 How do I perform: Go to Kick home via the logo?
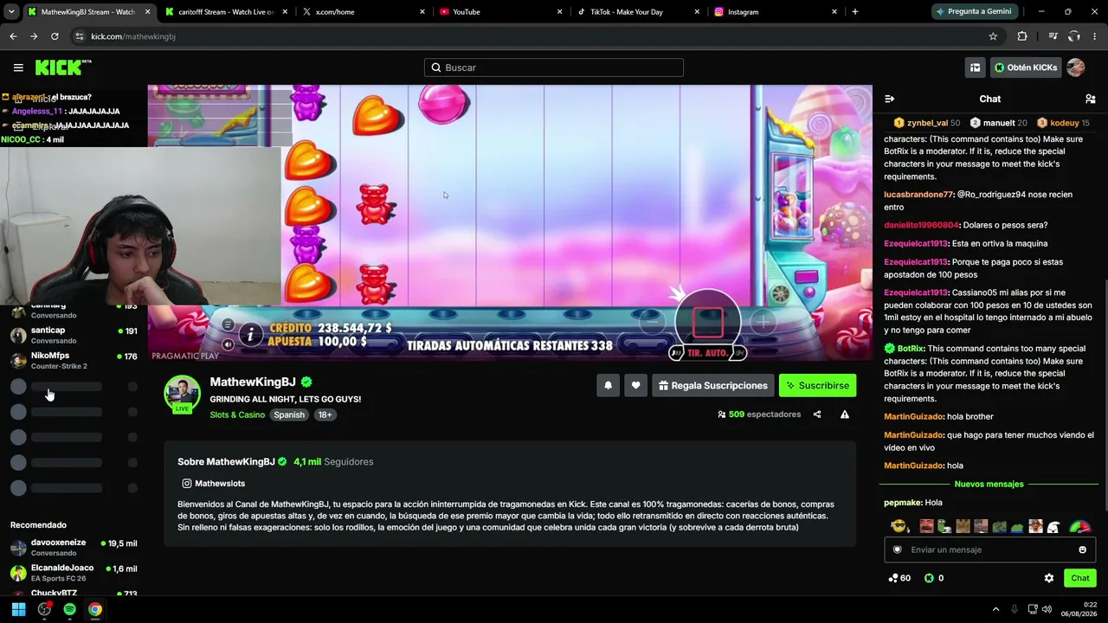(x=63, y=67)
